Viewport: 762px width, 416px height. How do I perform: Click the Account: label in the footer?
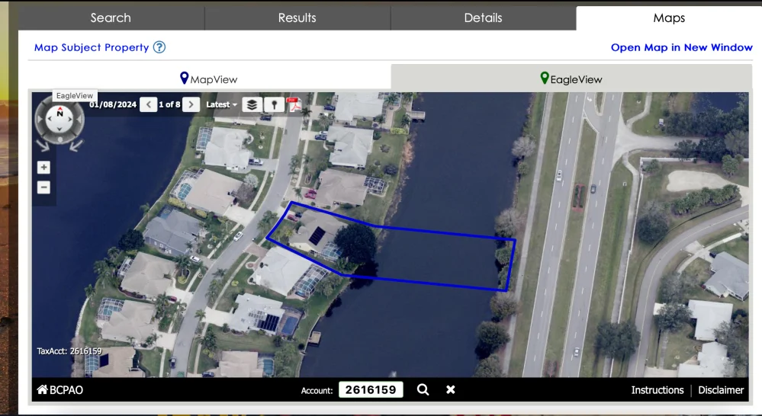tap(317, 391)
